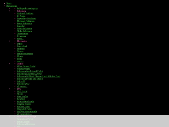Screen dimensions: 169x127
Task: Click the Mechanics section heading
Action: (22, 41)
